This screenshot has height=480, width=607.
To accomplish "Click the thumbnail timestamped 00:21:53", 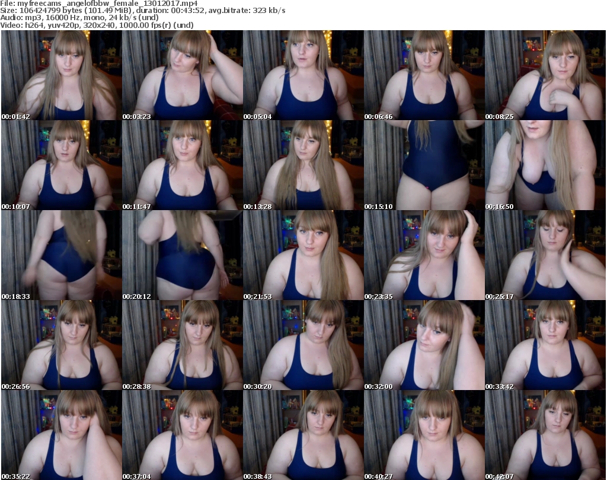I will click(x=303, y=255).
